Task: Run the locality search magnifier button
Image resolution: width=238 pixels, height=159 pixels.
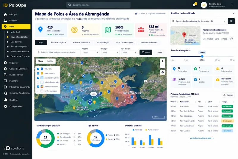Action: point(231,21)
